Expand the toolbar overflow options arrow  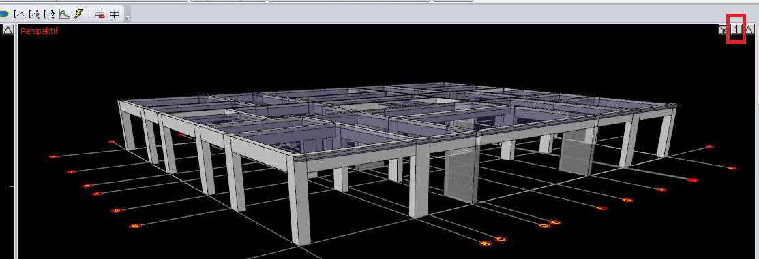click(128, 18)
